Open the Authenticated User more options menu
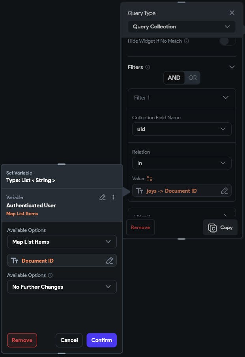245x357 pixels. coord(113,197)
